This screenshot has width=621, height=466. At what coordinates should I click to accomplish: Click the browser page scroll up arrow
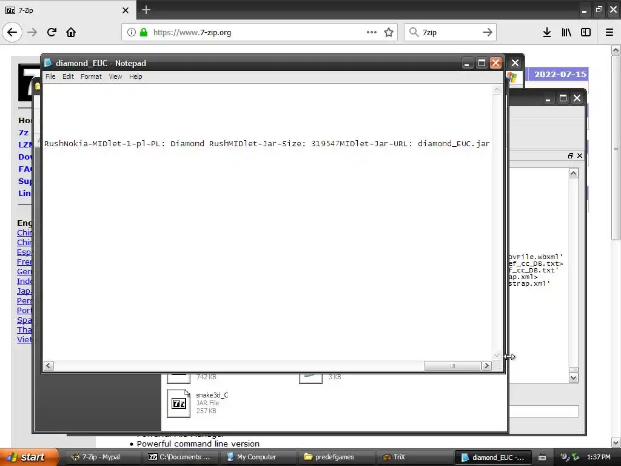616,50
